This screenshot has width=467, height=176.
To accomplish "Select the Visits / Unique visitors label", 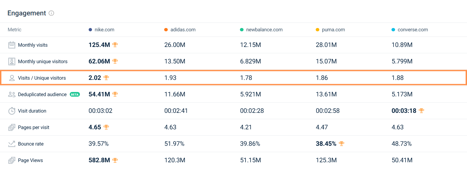I will 42,78.
